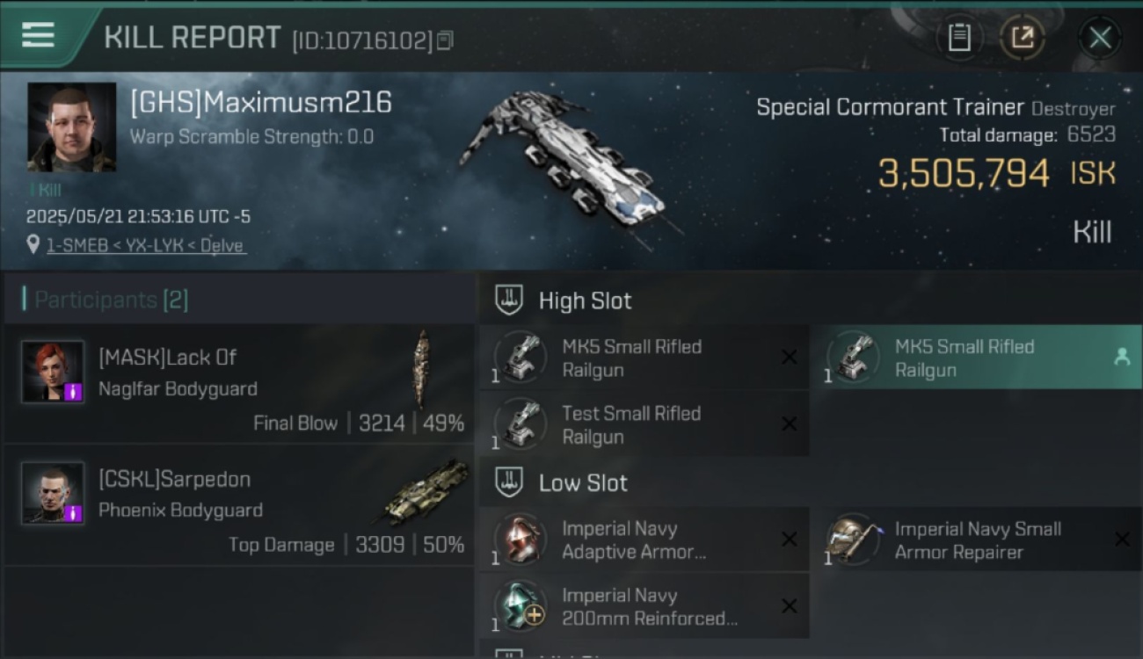
Task: Click the Naglfar Bodyguard ship icon
Action: [422, 369]
